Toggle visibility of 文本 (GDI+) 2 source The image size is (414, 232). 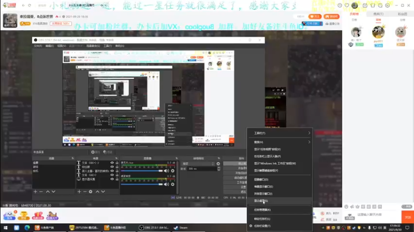click(112, 163)
